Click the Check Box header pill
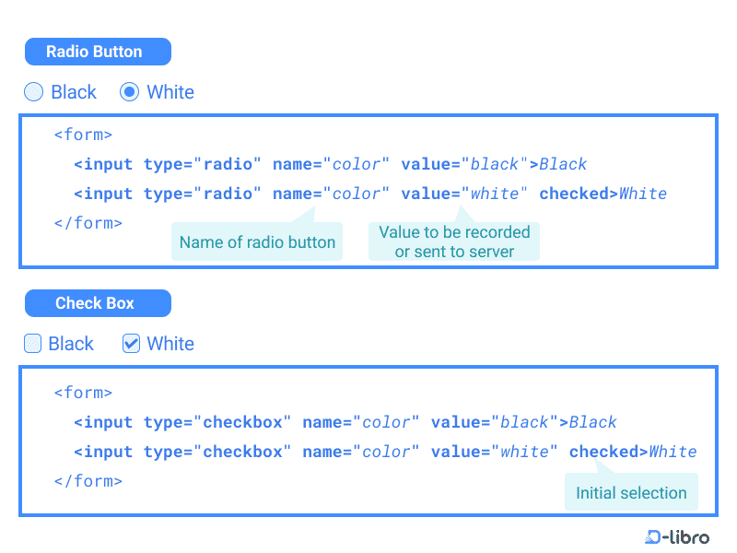Screen dimensions: 737x553 [98, 302]
